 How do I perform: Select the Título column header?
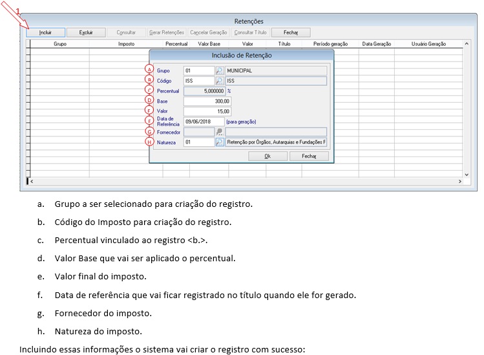click(284, 44)
